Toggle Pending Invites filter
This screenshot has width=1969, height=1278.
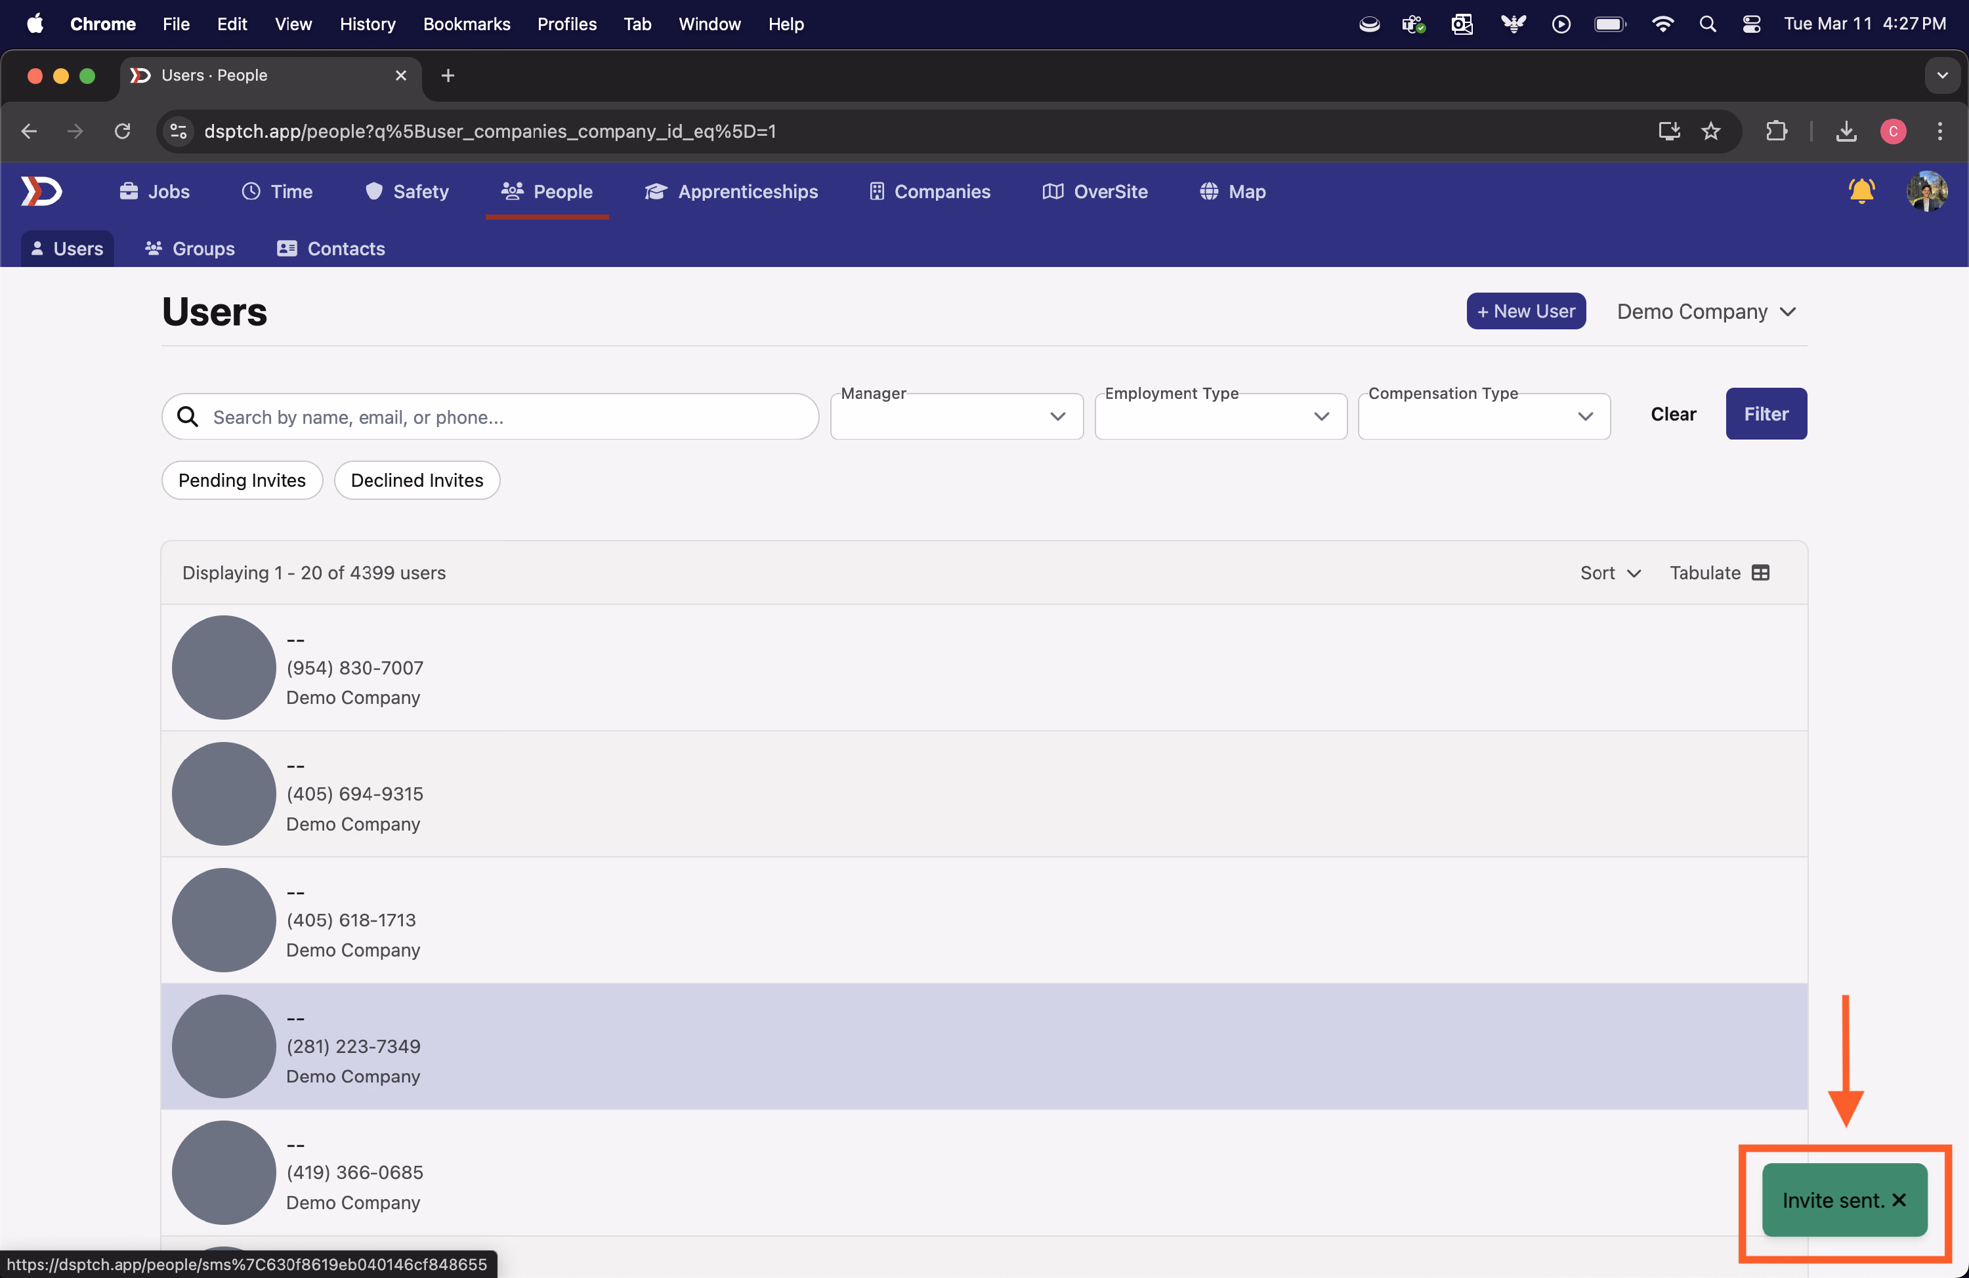[242, 480]
